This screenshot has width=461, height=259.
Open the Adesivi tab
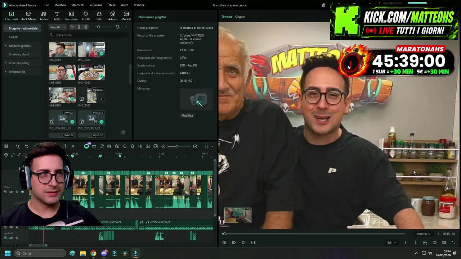coord(113,16)
